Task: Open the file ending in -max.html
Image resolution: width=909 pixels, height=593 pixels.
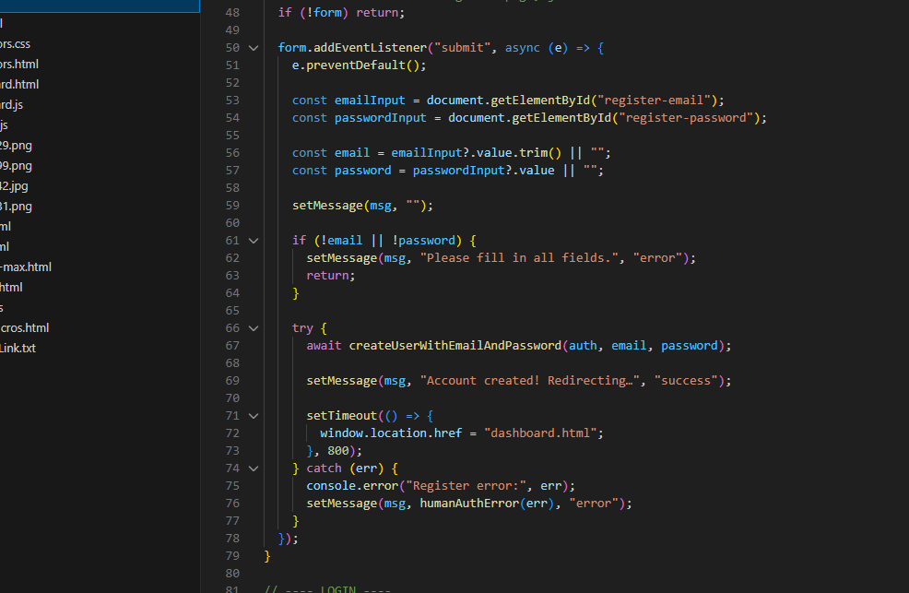Action: 26,267
